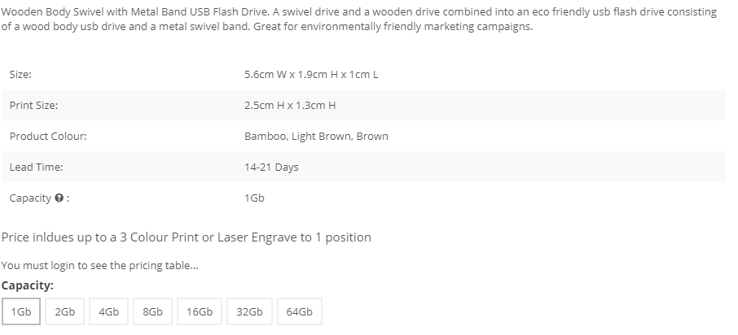The height and width of the screenshot is (335, 738).
Task: Click the Product Colour row label
Action: [x=48, y=137]
